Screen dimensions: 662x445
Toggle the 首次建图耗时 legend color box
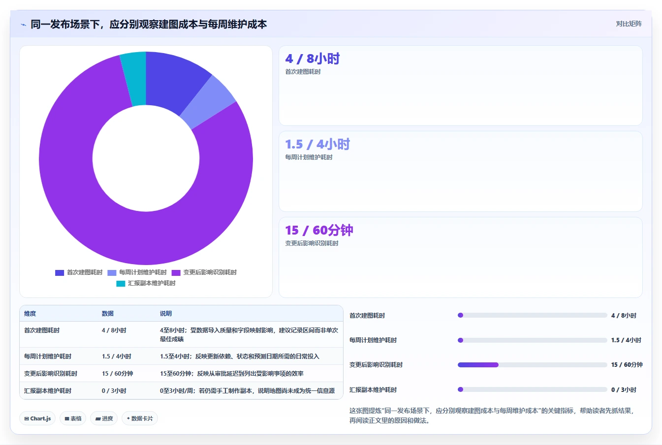60,273
